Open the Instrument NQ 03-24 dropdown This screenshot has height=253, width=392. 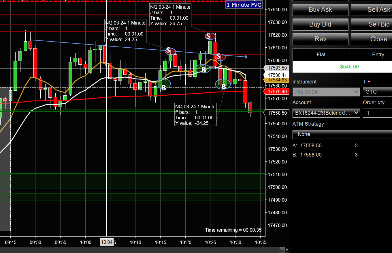pyautogui.click(x=326, y=92)
